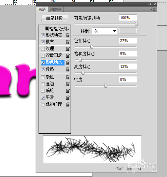Screen dimensions: 167x177
Task: Click the 色相抖动 slider handle
Action: [x=92, y=47]
